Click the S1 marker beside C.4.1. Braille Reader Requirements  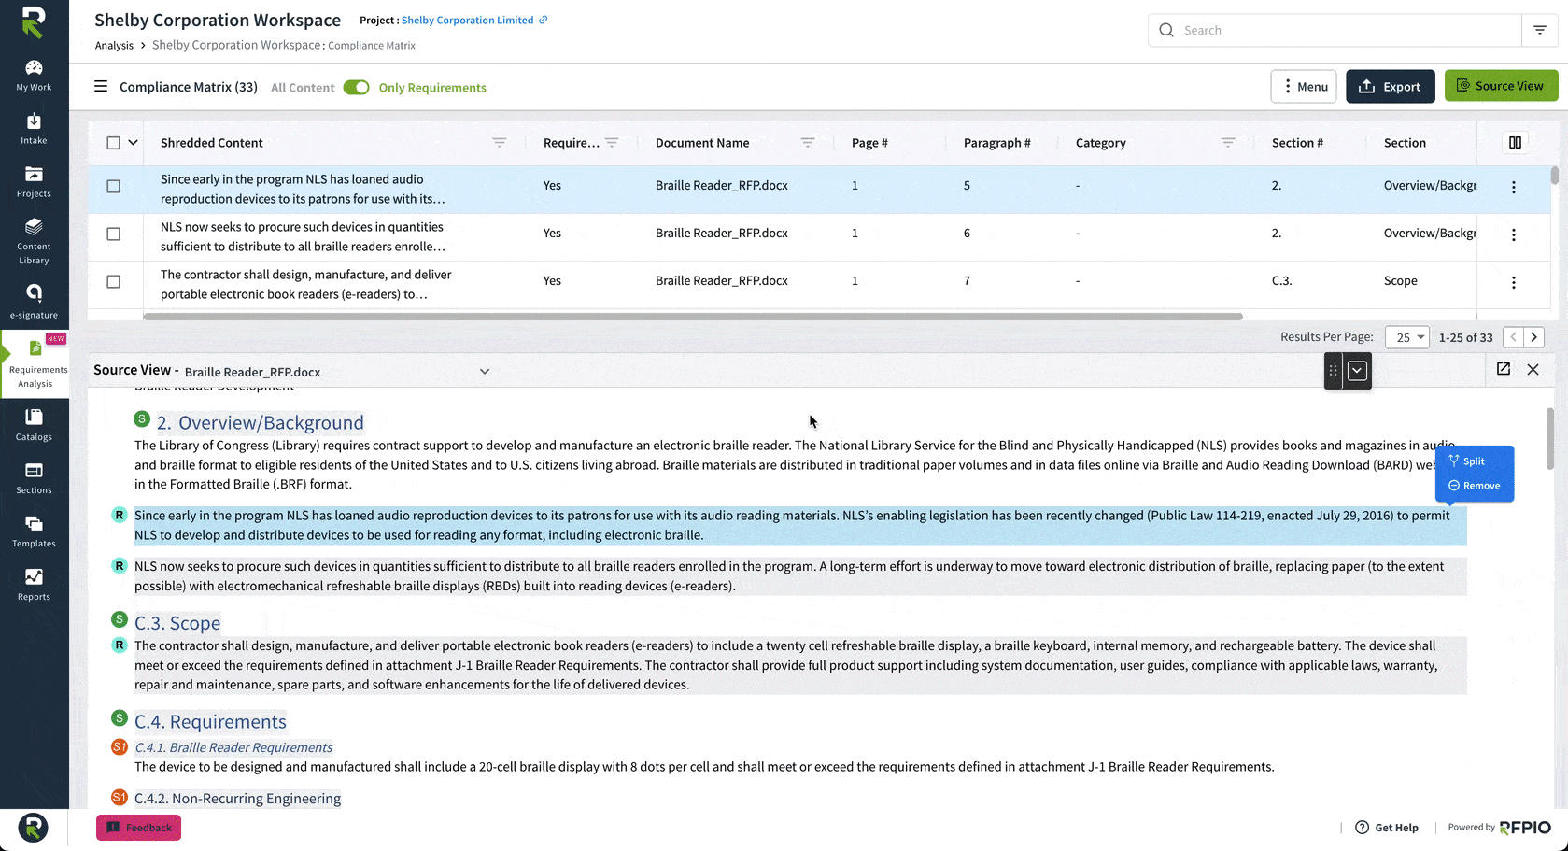pos(120,746)
